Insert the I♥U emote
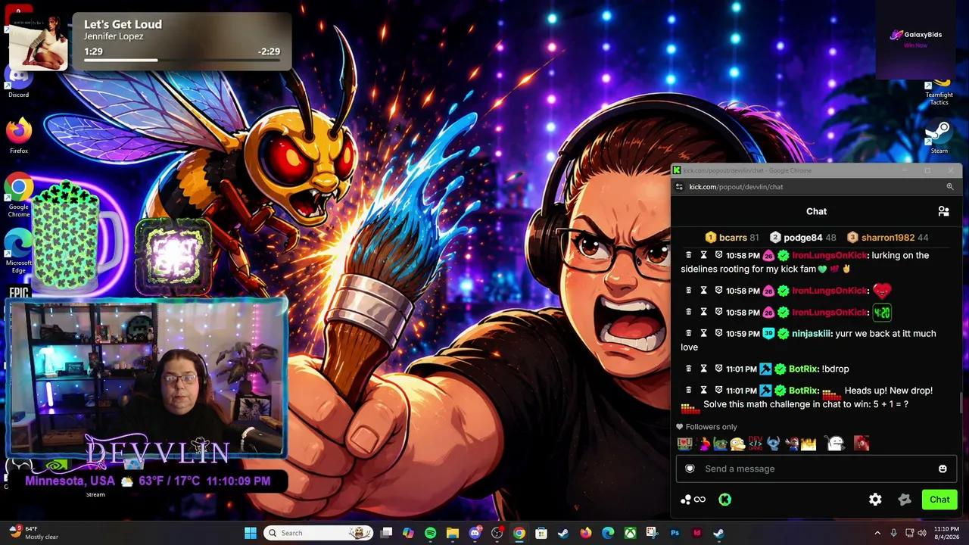This screenshot has height=545, width=969. pos(684,444)
